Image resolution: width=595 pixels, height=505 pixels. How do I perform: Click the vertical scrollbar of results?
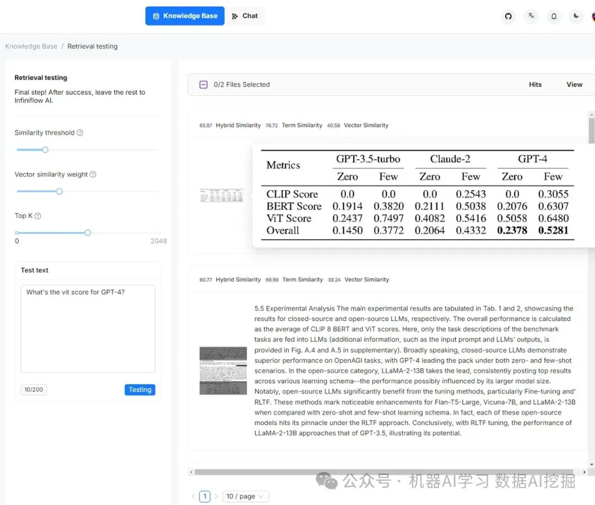591,131
